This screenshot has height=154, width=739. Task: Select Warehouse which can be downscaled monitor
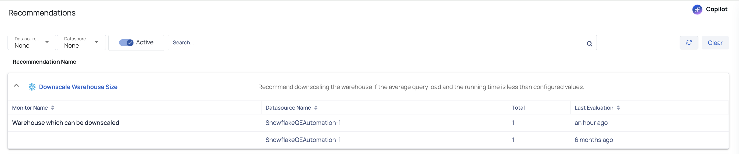(65, 123)
